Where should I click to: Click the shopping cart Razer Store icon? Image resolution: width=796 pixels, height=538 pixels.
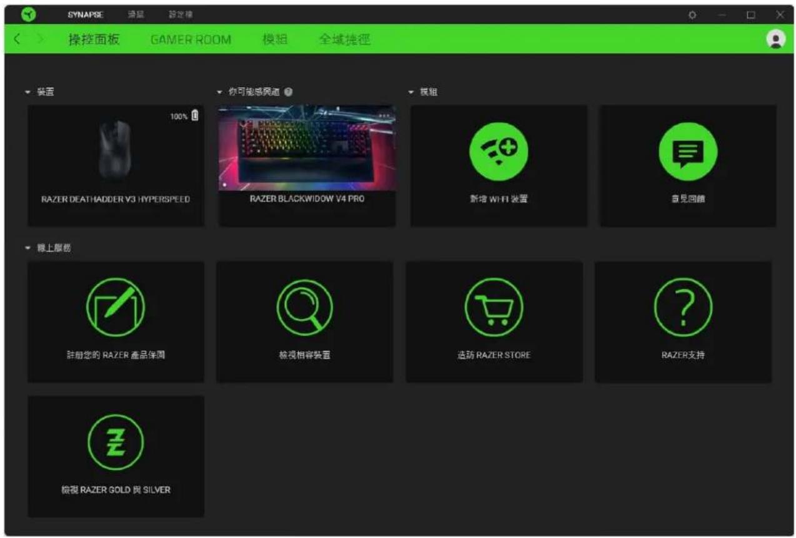494,307
